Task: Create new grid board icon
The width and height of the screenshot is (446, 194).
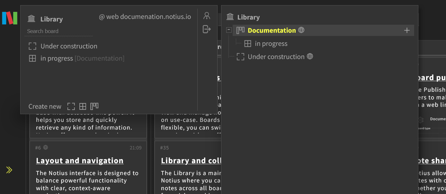Action: (83, 106)
